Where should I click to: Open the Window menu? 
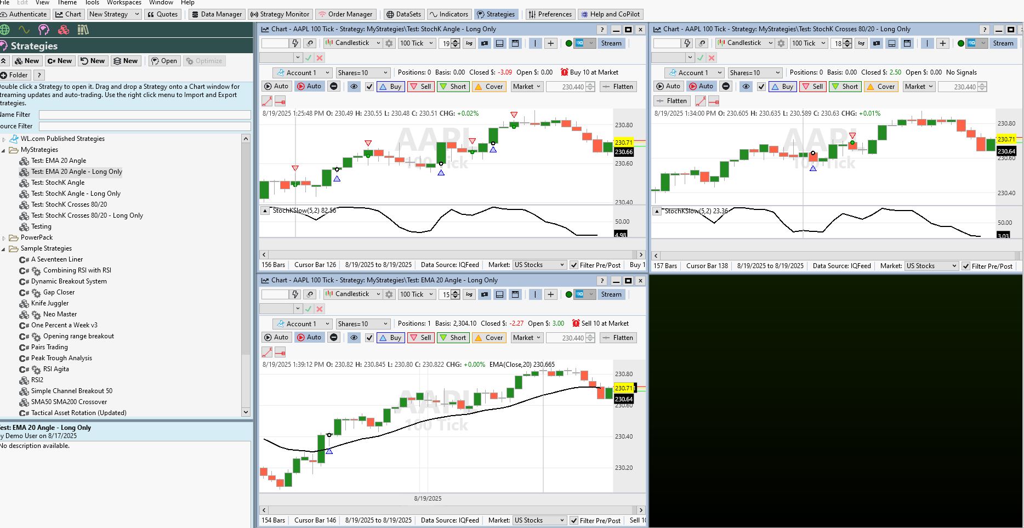pos(161,3)
